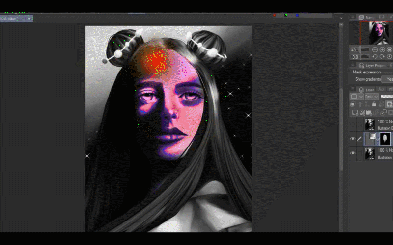
Task: Create new layer folder
Action: click(x=369, y=113)
